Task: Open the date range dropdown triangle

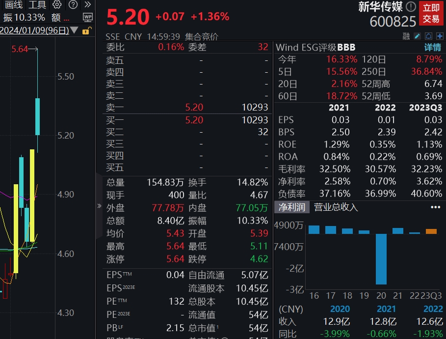Action: pos(74,30)
